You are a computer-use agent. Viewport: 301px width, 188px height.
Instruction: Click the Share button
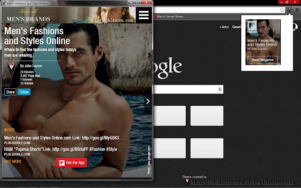[x=10, y=92]
